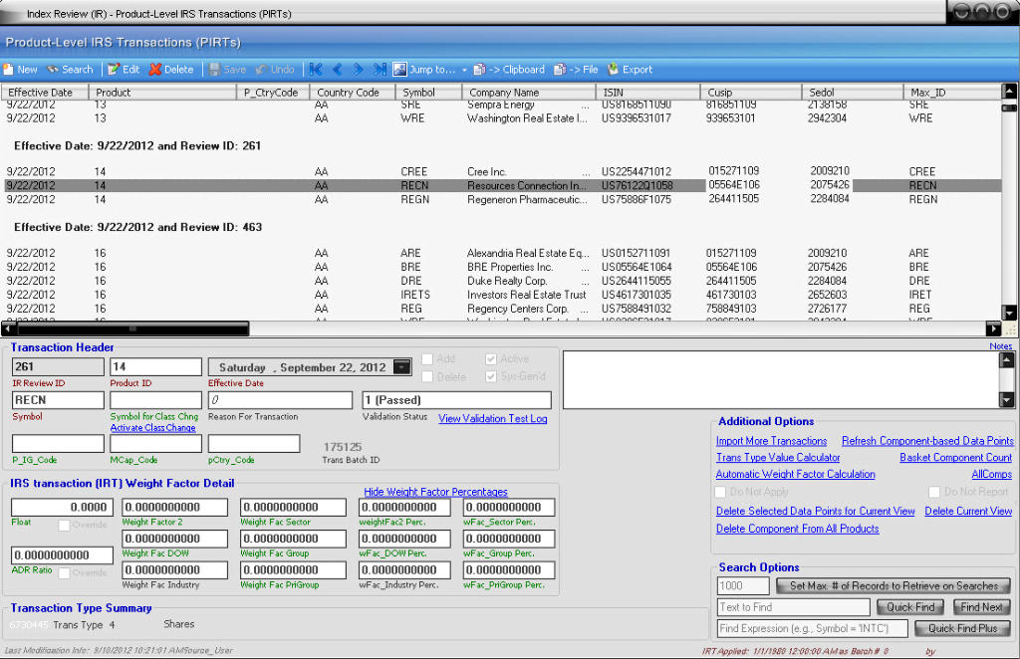Click the Notes link above the notes box
This screenshot has height=659, width=1020.
(1000, 346)
